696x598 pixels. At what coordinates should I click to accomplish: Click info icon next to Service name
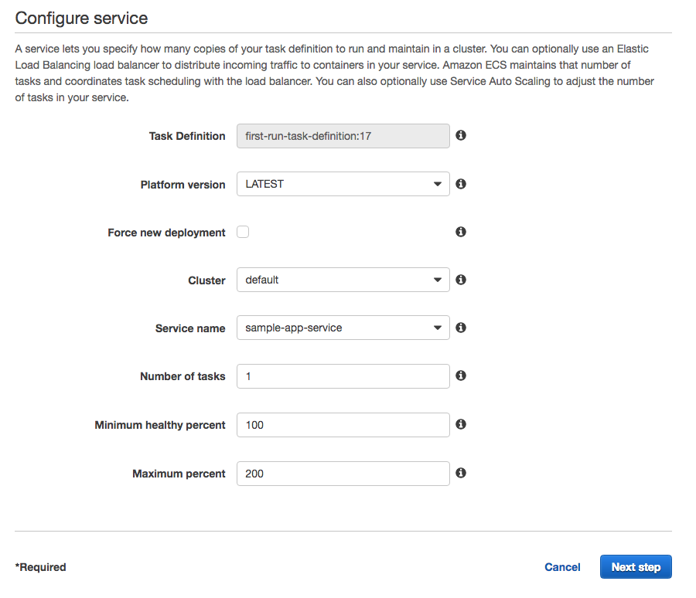[x=461, y=328]
